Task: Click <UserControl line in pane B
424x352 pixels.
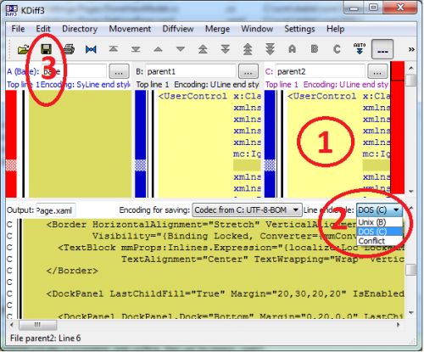Action: click(209, 97)
